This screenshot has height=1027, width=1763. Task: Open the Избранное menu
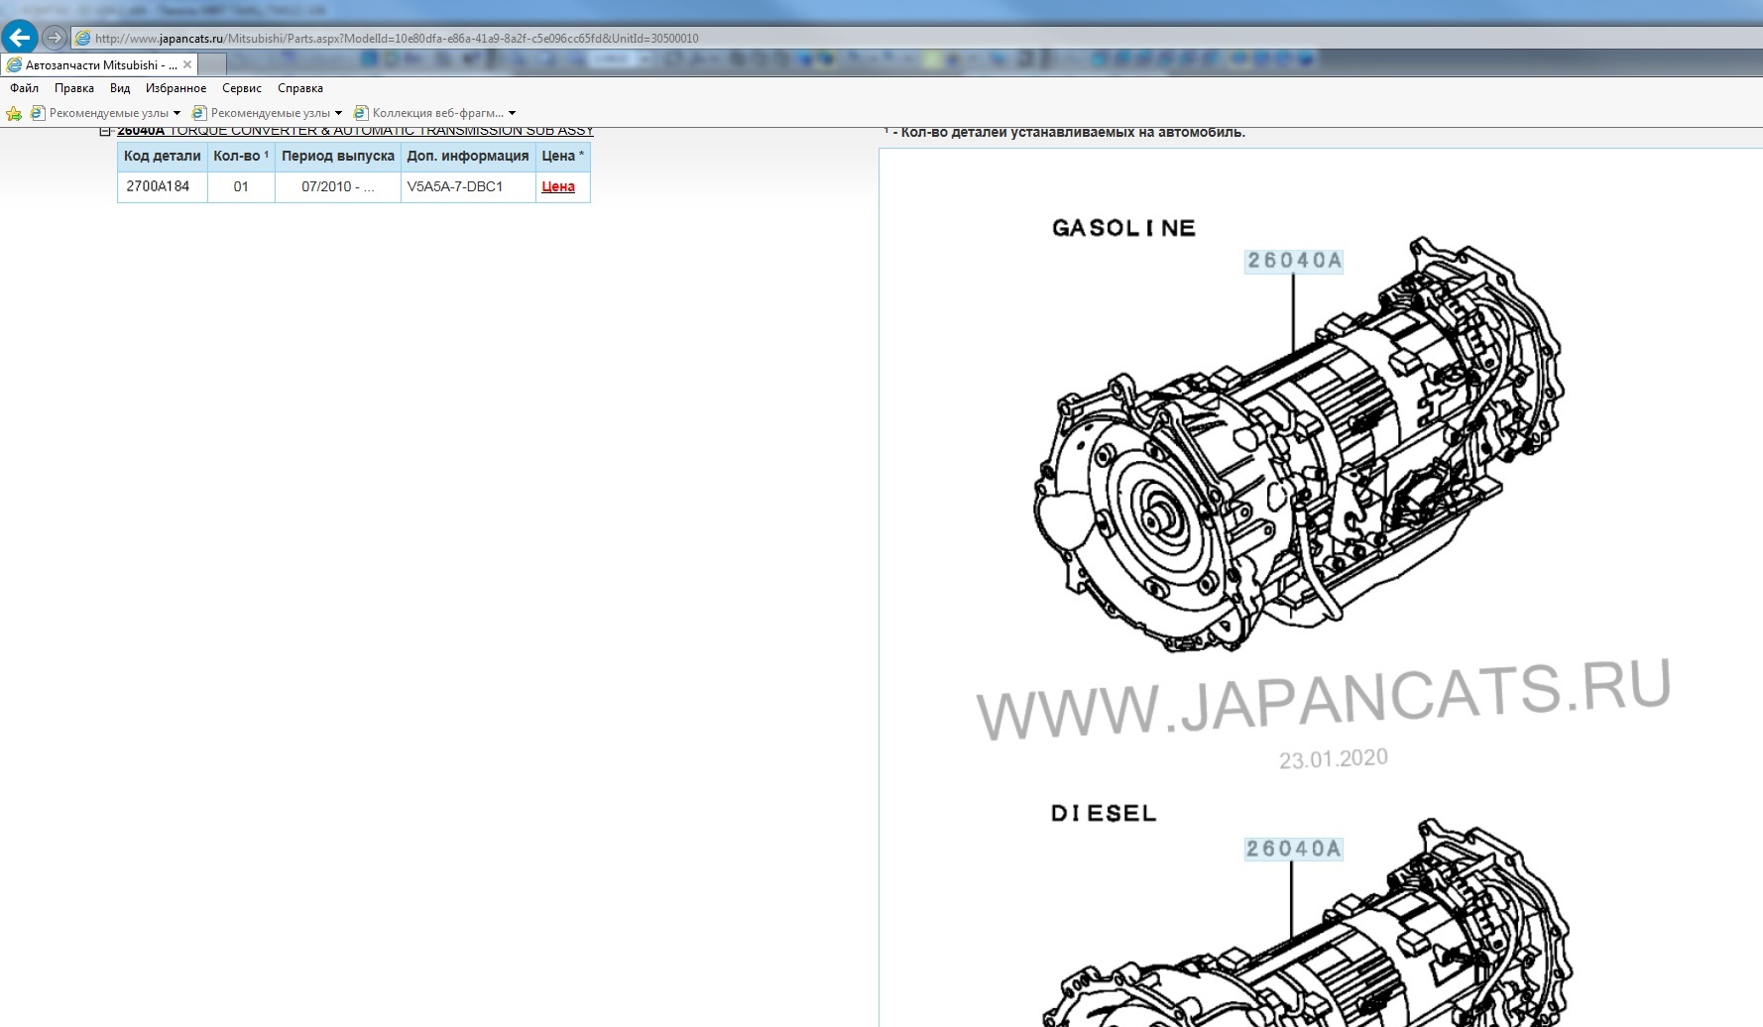tap(176, 88)
